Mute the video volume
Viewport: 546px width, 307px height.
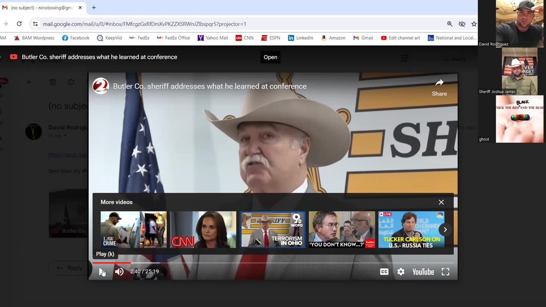click(119, 272)
